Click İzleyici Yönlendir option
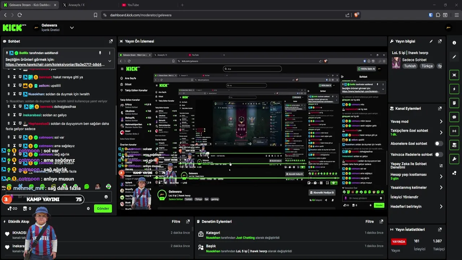462x260 pixels. pos(404,197)
